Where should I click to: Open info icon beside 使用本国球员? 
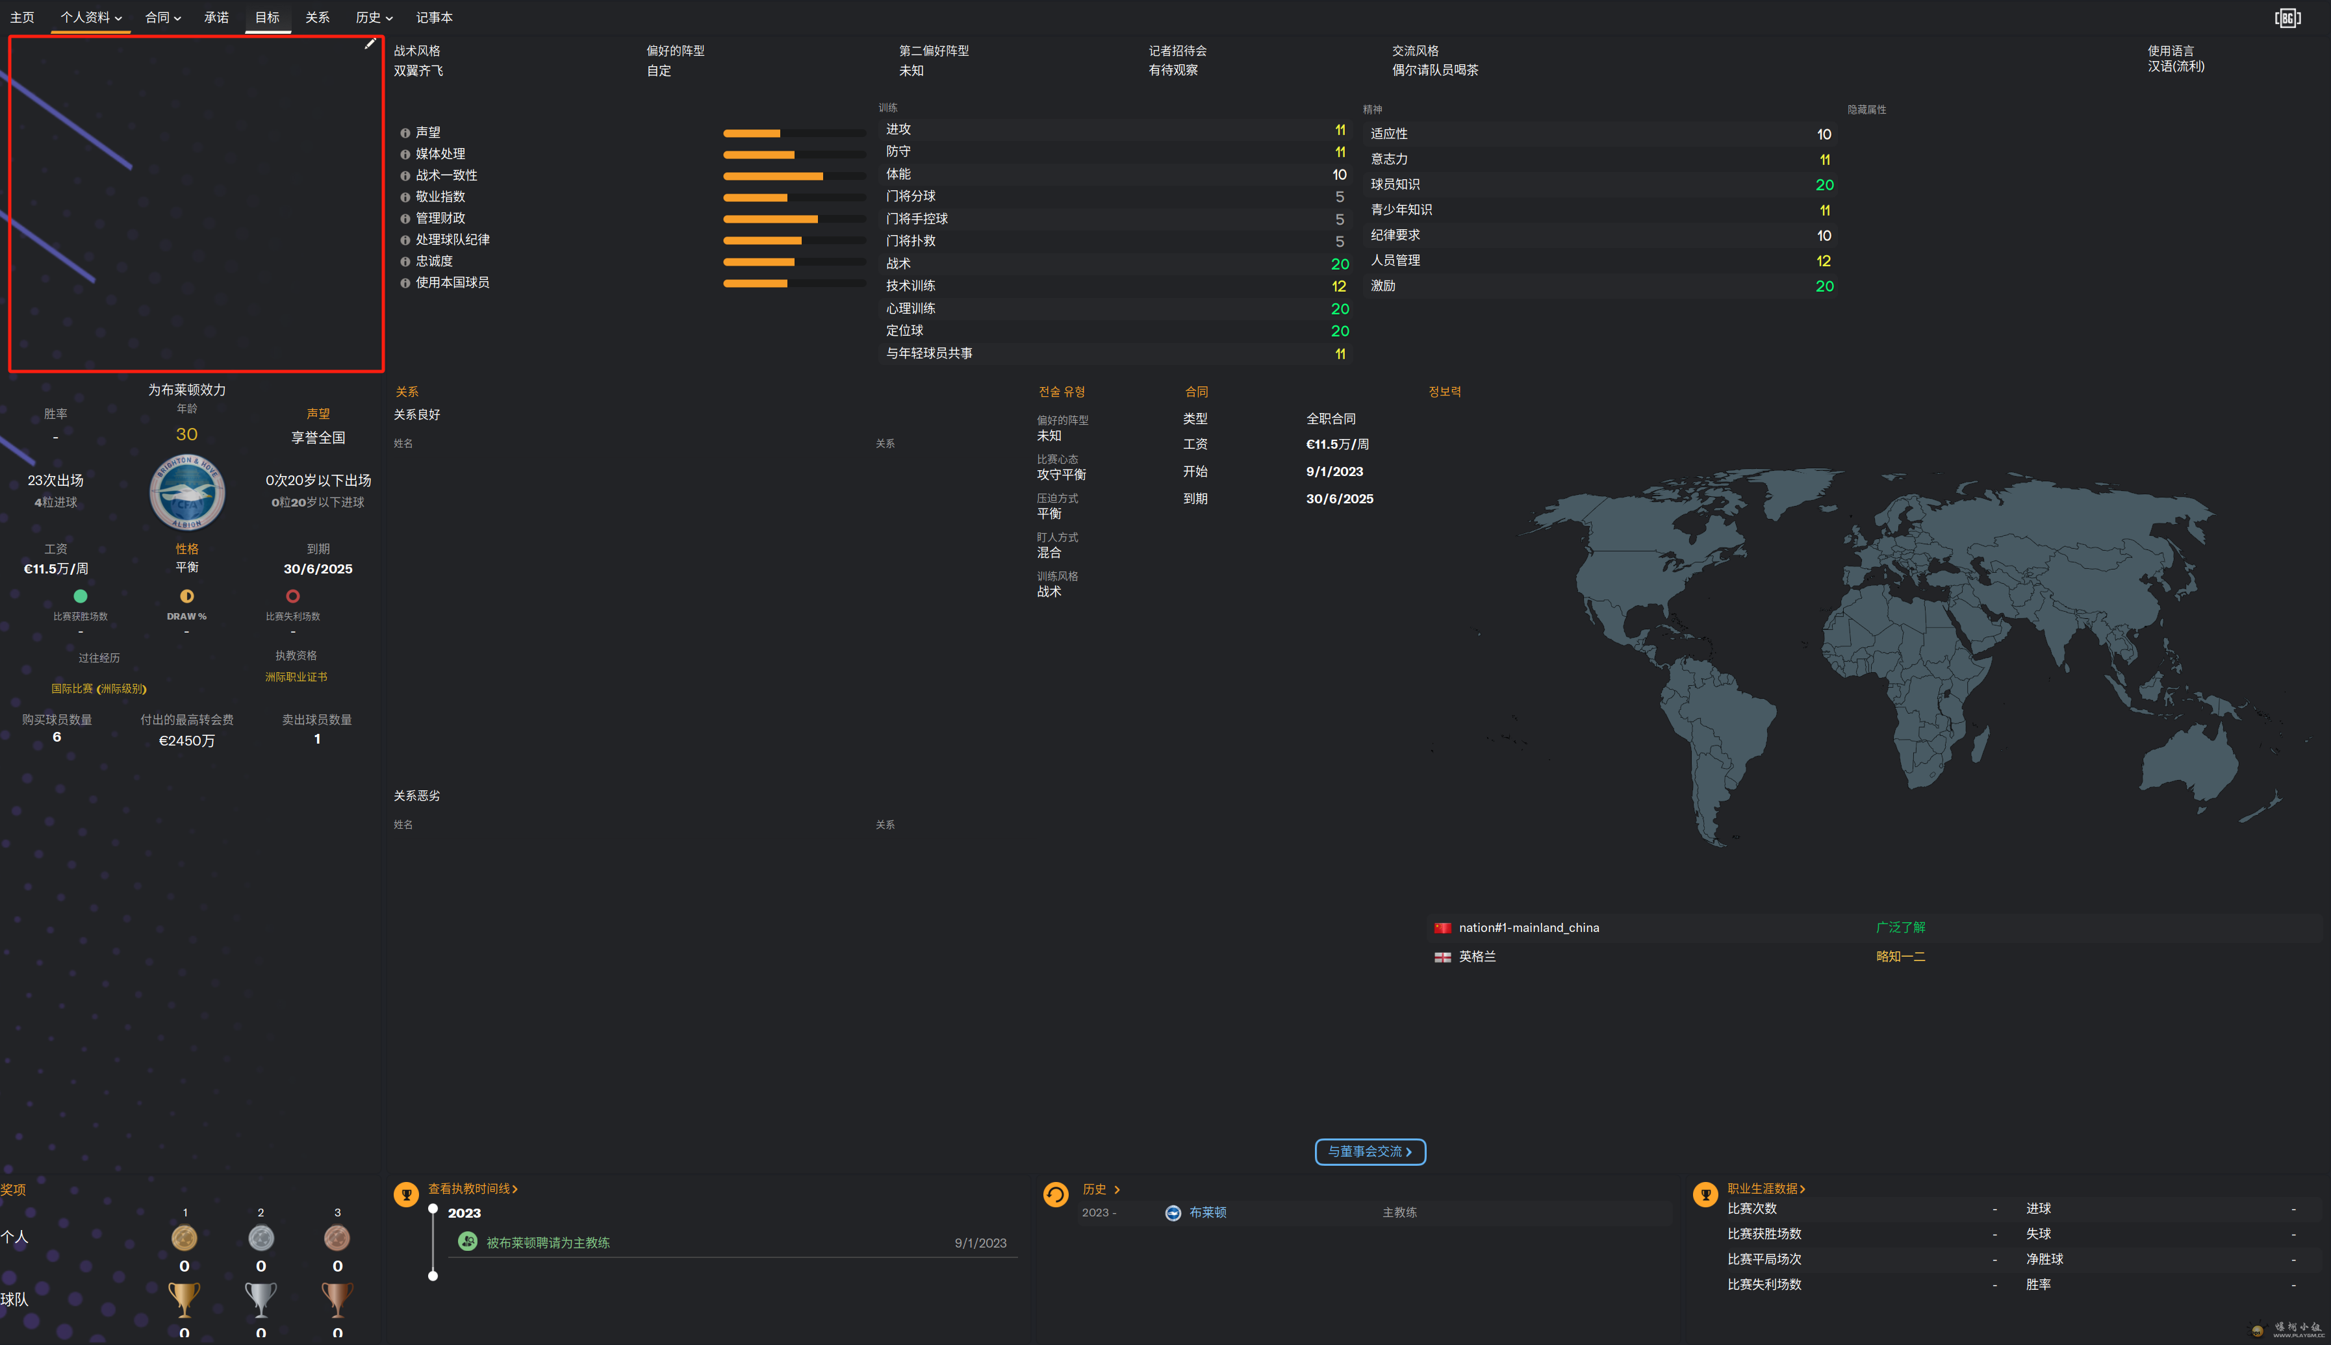[405, 283]
